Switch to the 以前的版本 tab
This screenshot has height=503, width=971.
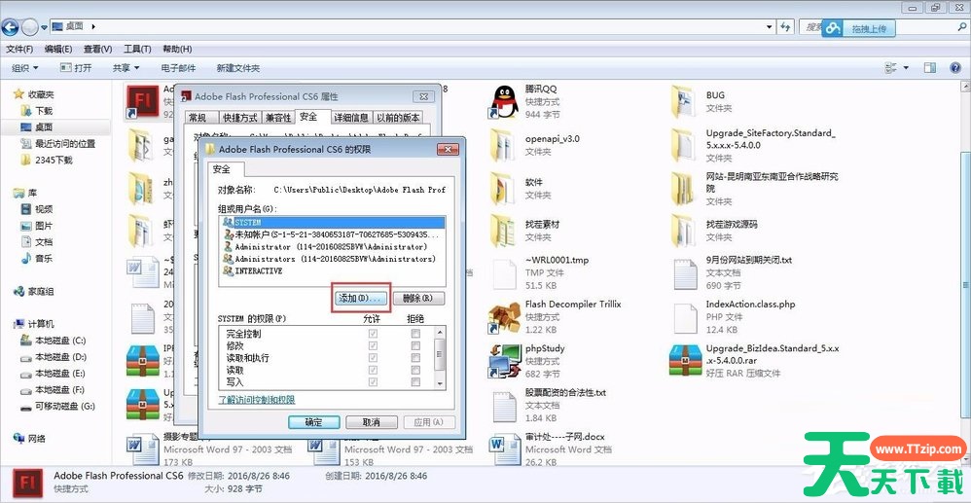pyautogui.click(x=398, y=118)
